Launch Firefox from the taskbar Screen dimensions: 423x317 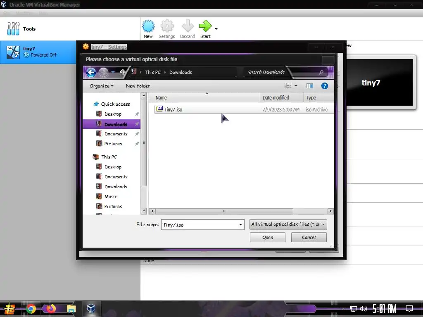[51, 308]
